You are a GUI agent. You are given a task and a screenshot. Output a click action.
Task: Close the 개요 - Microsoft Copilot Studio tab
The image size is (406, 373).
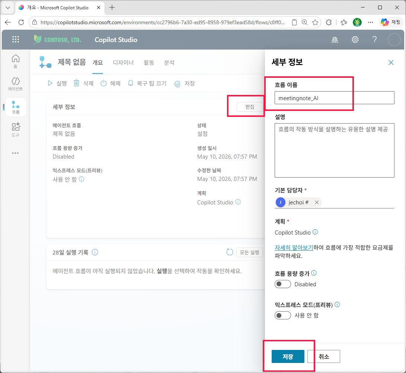tap(99, 7)
